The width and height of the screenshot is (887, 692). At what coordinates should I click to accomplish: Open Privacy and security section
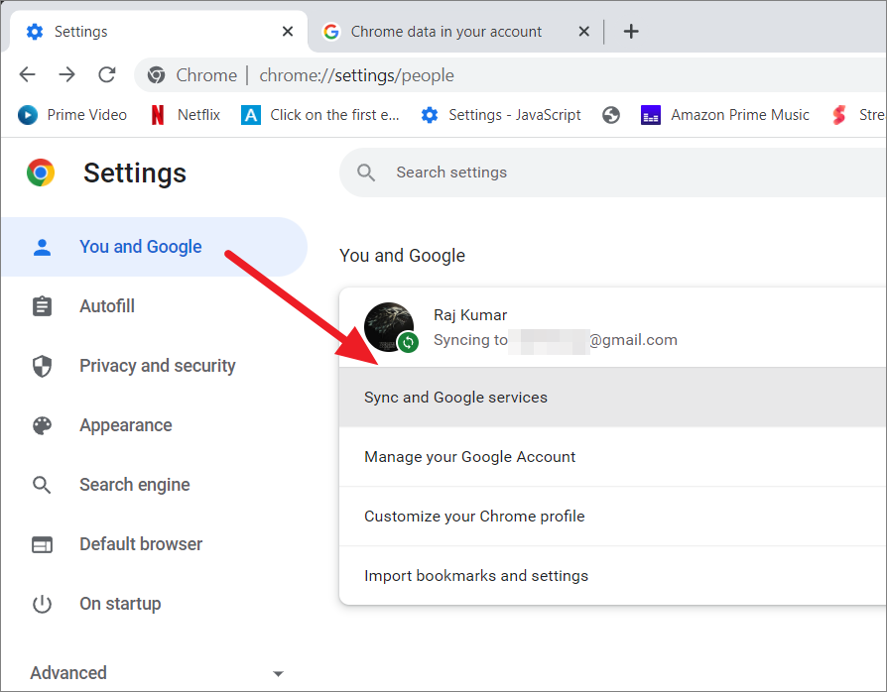[154, 366]
